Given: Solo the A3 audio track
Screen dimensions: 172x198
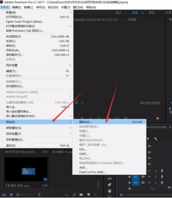Looking at the screenshot, I should click(156, 182).
